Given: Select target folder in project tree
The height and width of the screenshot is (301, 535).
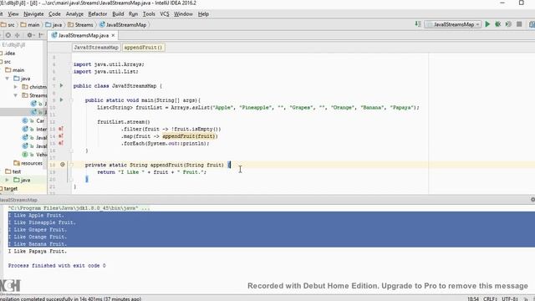Looking at the screenshot, I should coord(9,188).
